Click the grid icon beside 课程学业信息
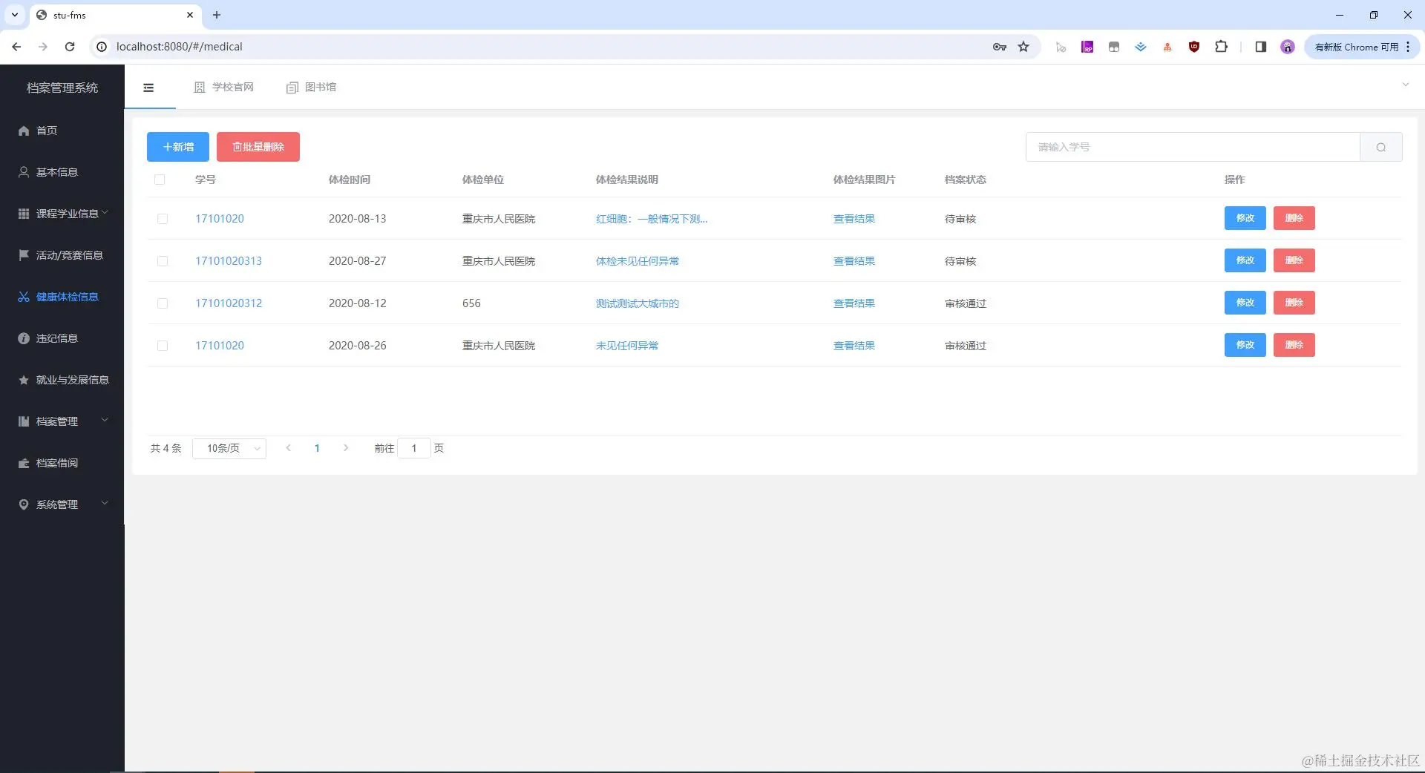The image size is (1425, 773). click(x=24, y=214)
